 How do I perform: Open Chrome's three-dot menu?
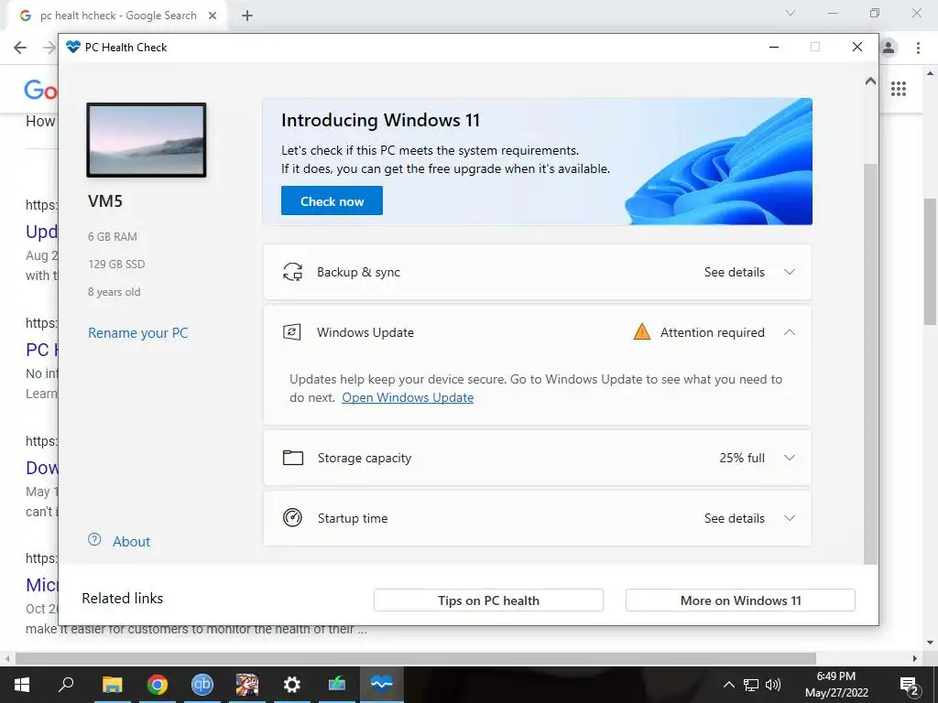point(918,48)
